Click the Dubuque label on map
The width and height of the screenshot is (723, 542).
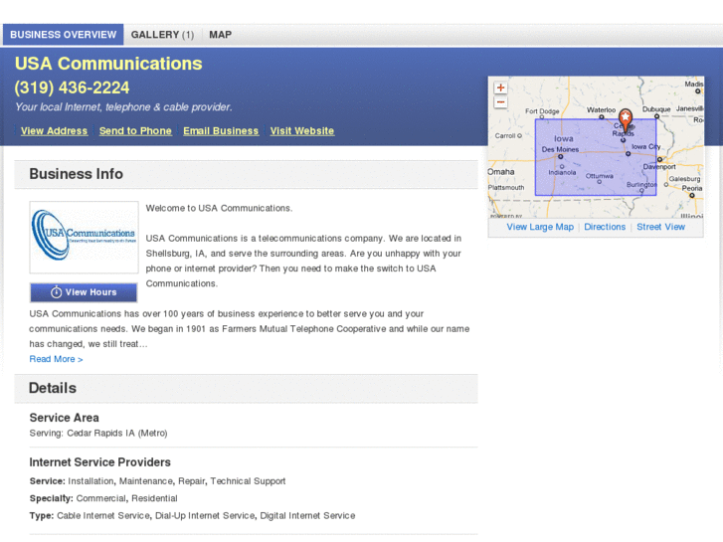656,109
